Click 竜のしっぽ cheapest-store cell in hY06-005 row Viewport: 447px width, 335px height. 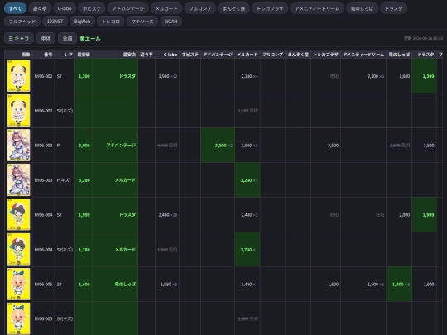[x=115, y=284]
